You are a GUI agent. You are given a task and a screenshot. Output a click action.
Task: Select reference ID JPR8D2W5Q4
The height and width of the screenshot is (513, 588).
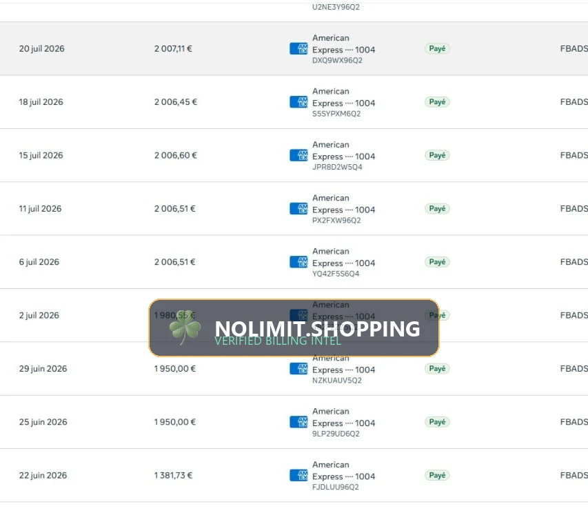(337, 167)
